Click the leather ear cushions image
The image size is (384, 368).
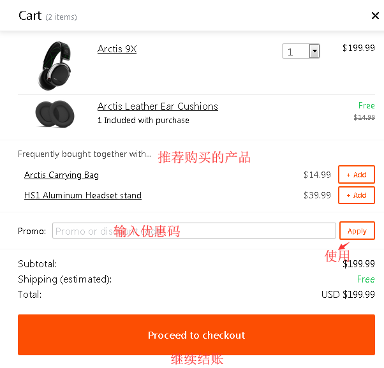coord(54,114)
